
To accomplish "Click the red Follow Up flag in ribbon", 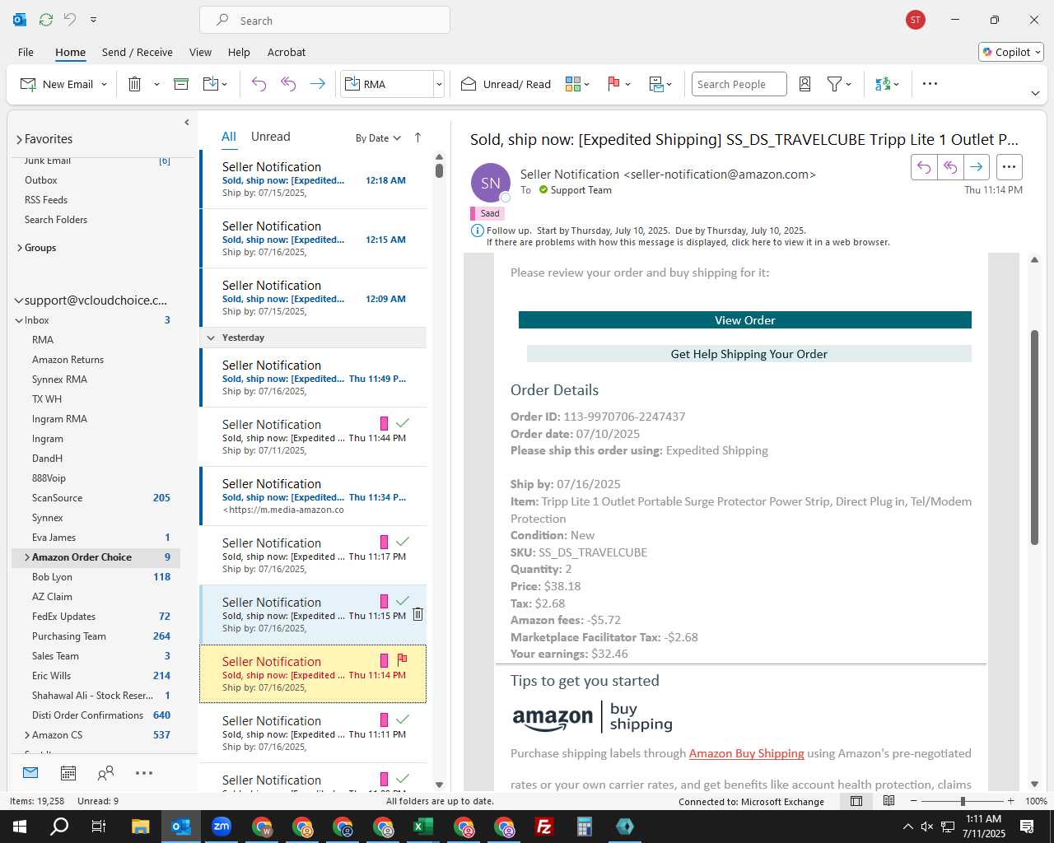I will [613, 84].
